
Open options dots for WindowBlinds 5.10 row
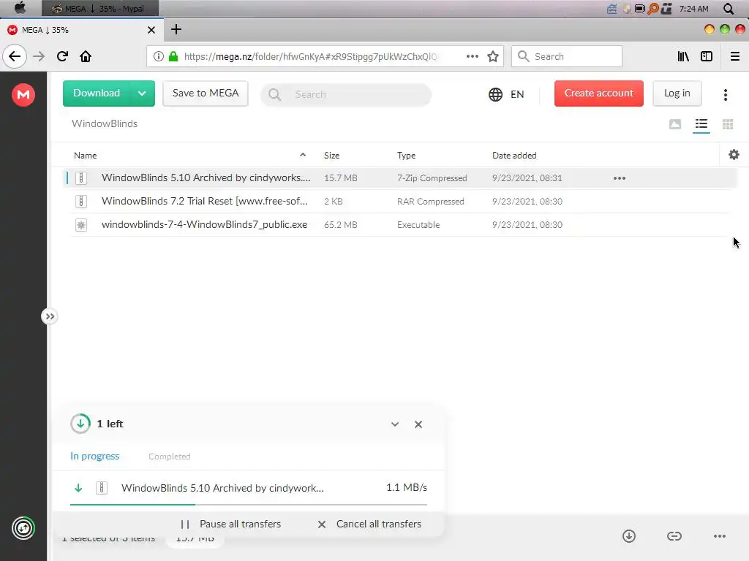tap(620, 178)
